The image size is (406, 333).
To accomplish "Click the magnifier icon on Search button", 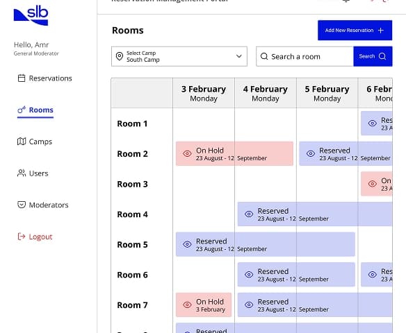I will pos(382,56).
